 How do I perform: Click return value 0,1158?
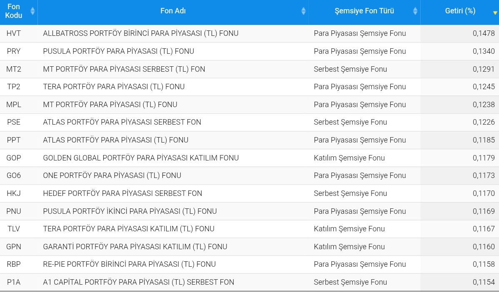[484, 264]
